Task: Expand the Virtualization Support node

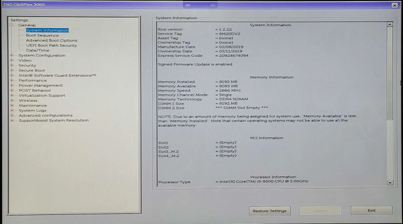Action: pos(11,95)
